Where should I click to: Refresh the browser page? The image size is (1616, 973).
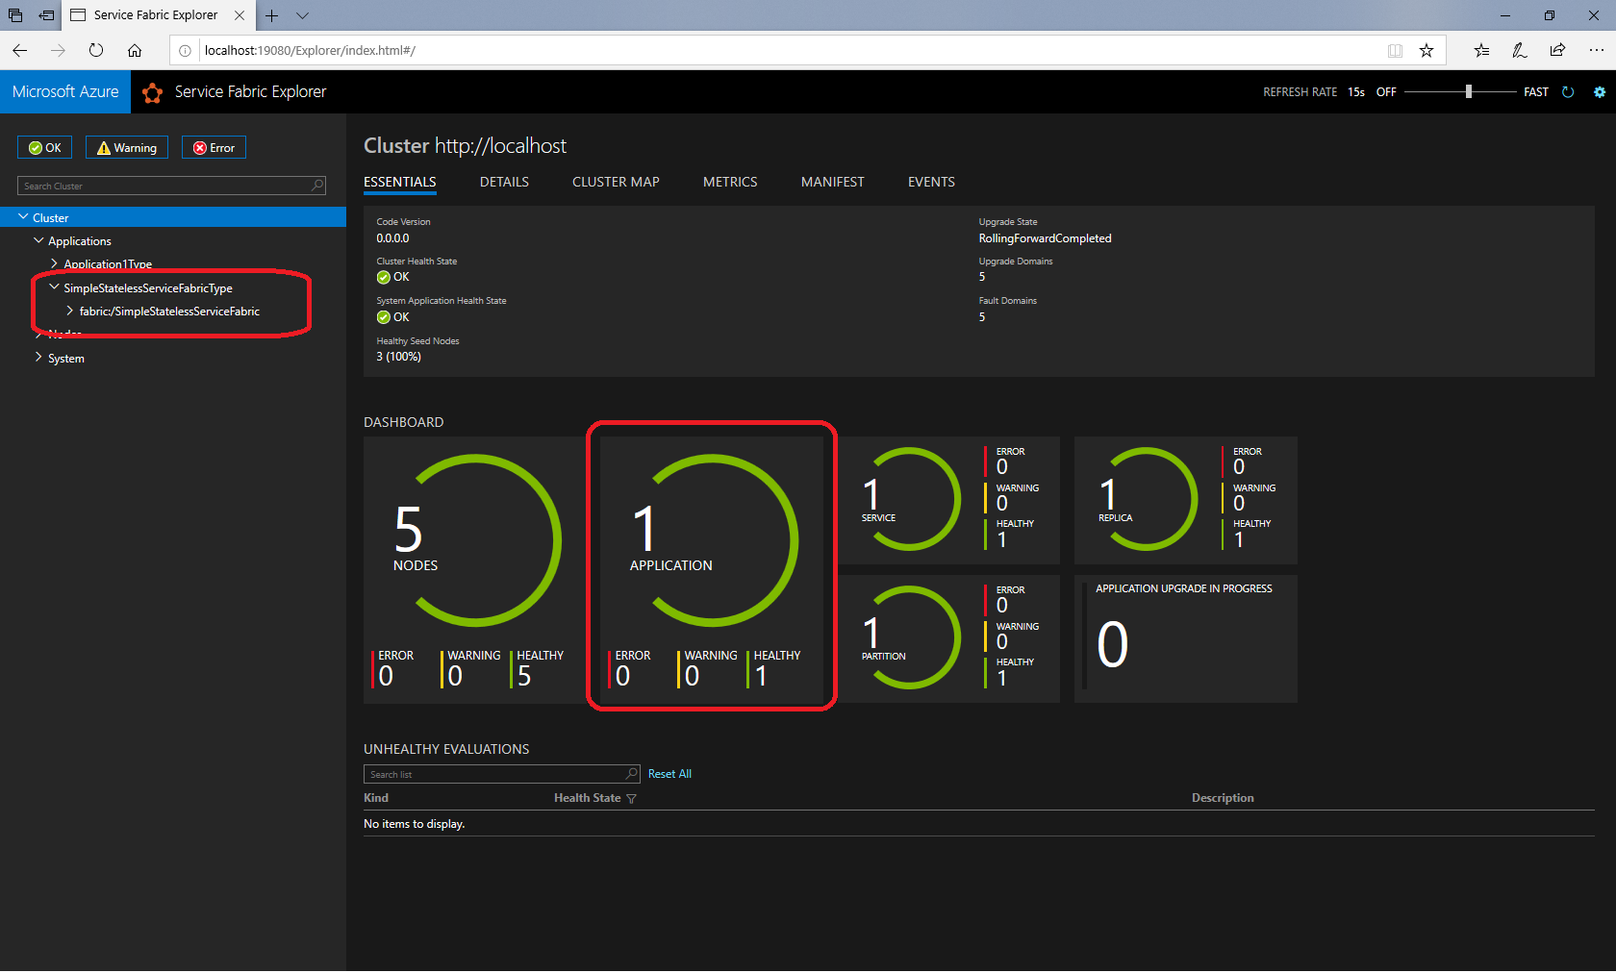(96, 50)
